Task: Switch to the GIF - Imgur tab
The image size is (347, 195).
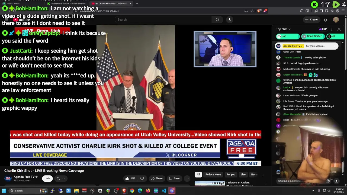Action: point(22,4)
